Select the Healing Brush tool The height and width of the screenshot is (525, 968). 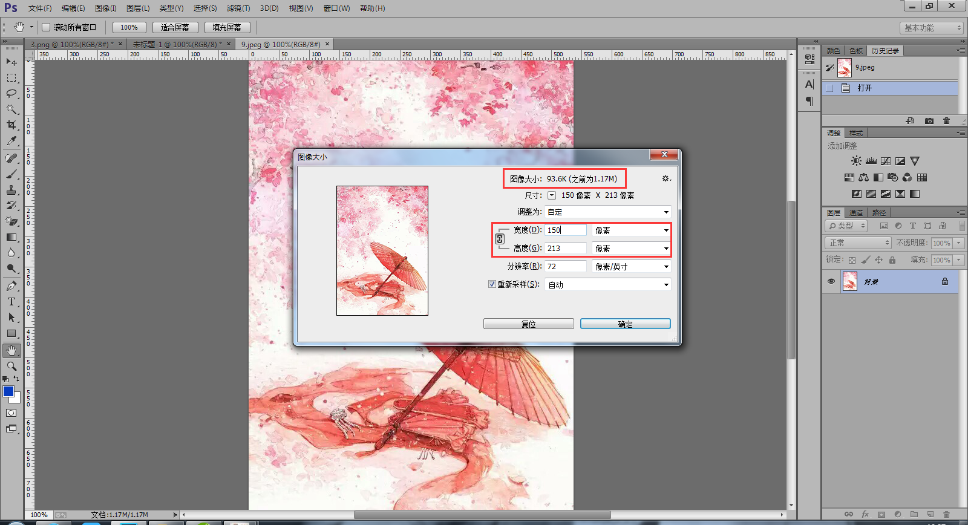point(11,158)
